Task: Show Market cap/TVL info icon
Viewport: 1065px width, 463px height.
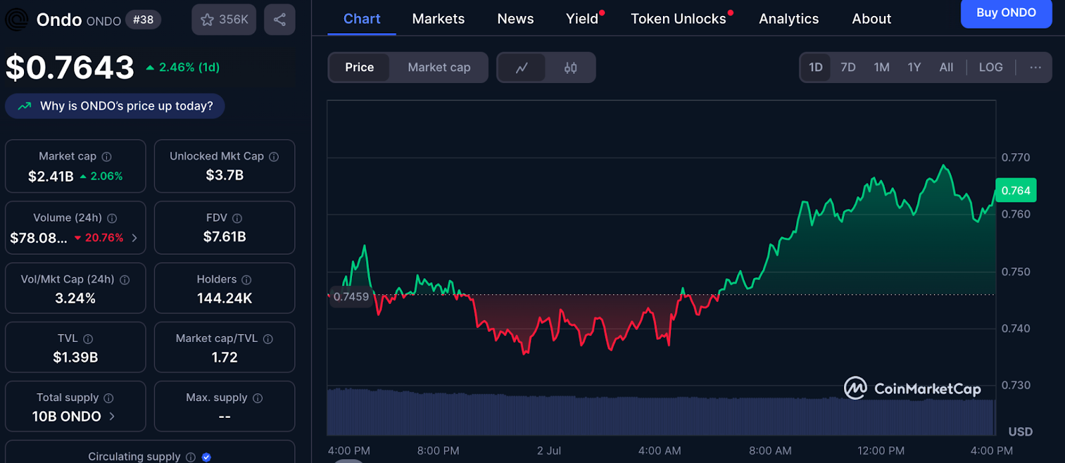Action: (268, 339)
